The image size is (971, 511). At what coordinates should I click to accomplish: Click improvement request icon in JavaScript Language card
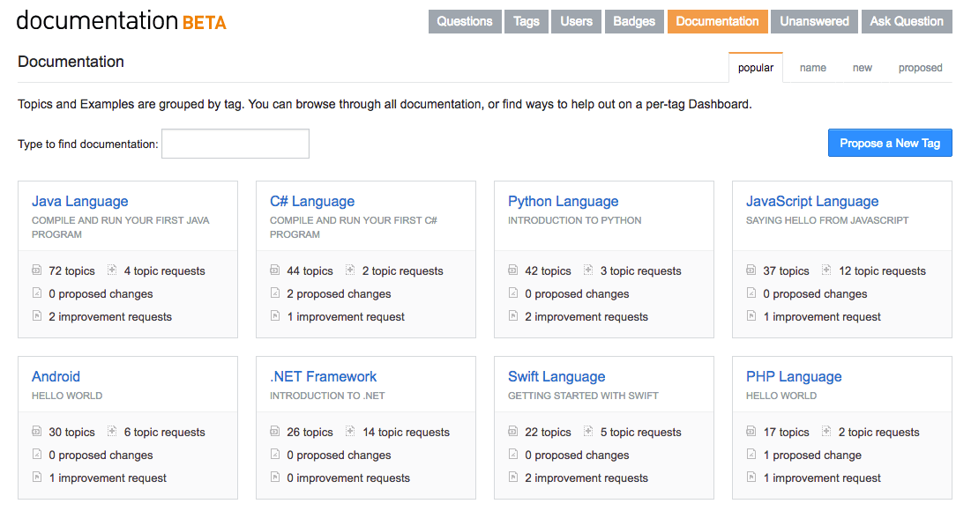point(751,315)
